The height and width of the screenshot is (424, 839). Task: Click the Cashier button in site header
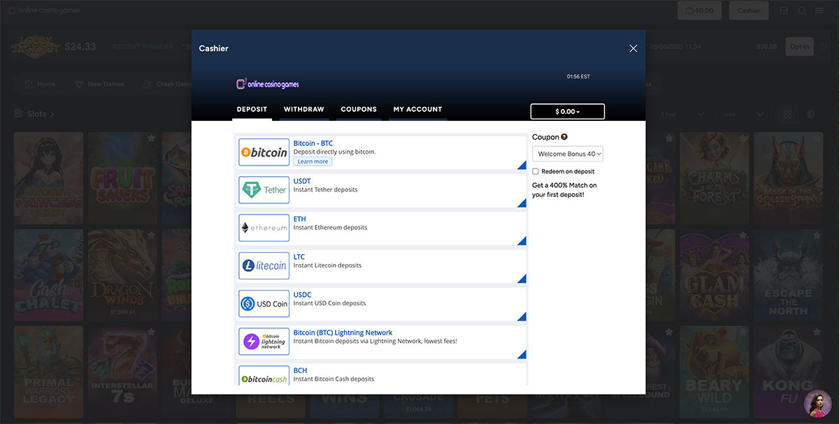point(749,10)
